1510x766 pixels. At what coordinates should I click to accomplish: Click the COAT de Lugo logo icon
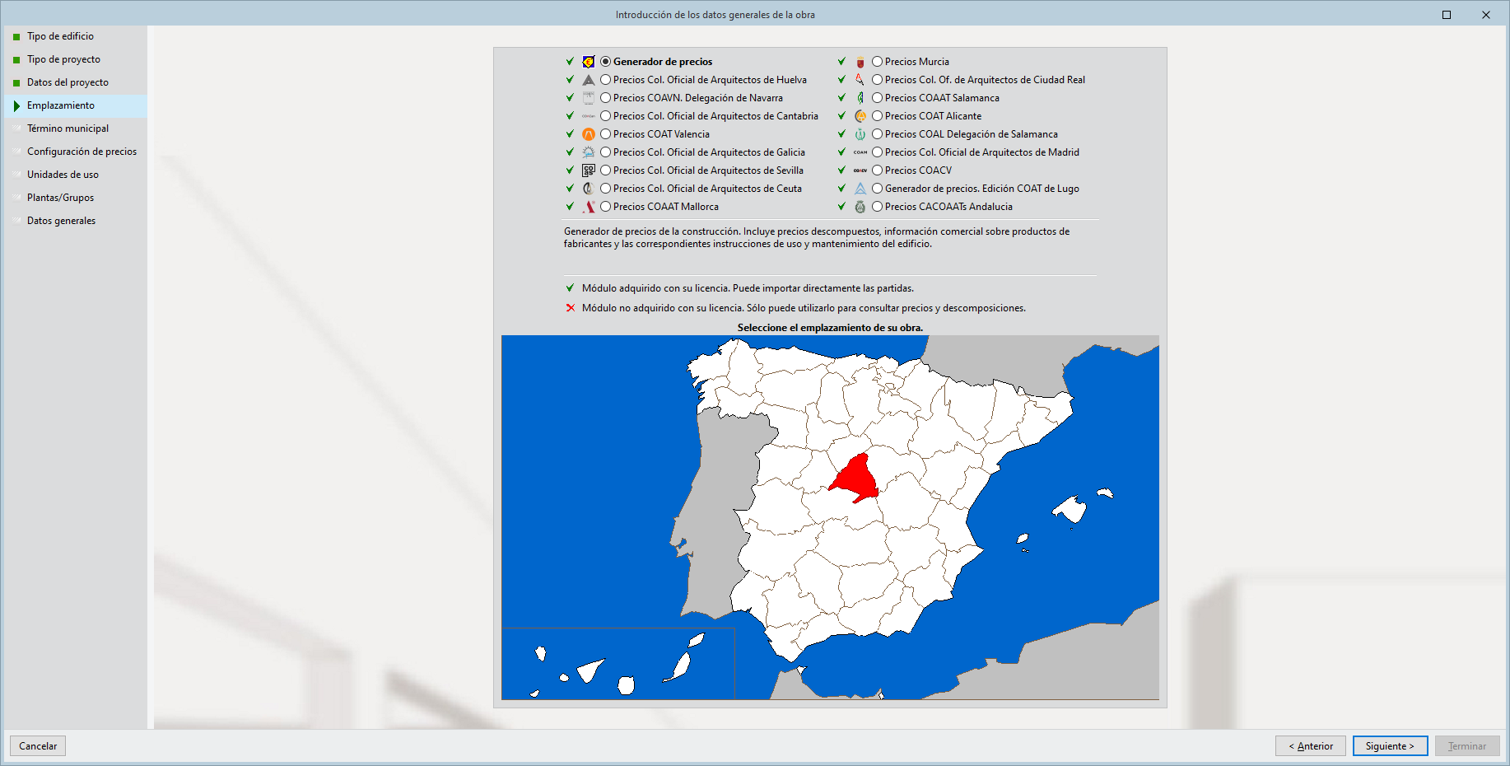(x=860, y=189)
